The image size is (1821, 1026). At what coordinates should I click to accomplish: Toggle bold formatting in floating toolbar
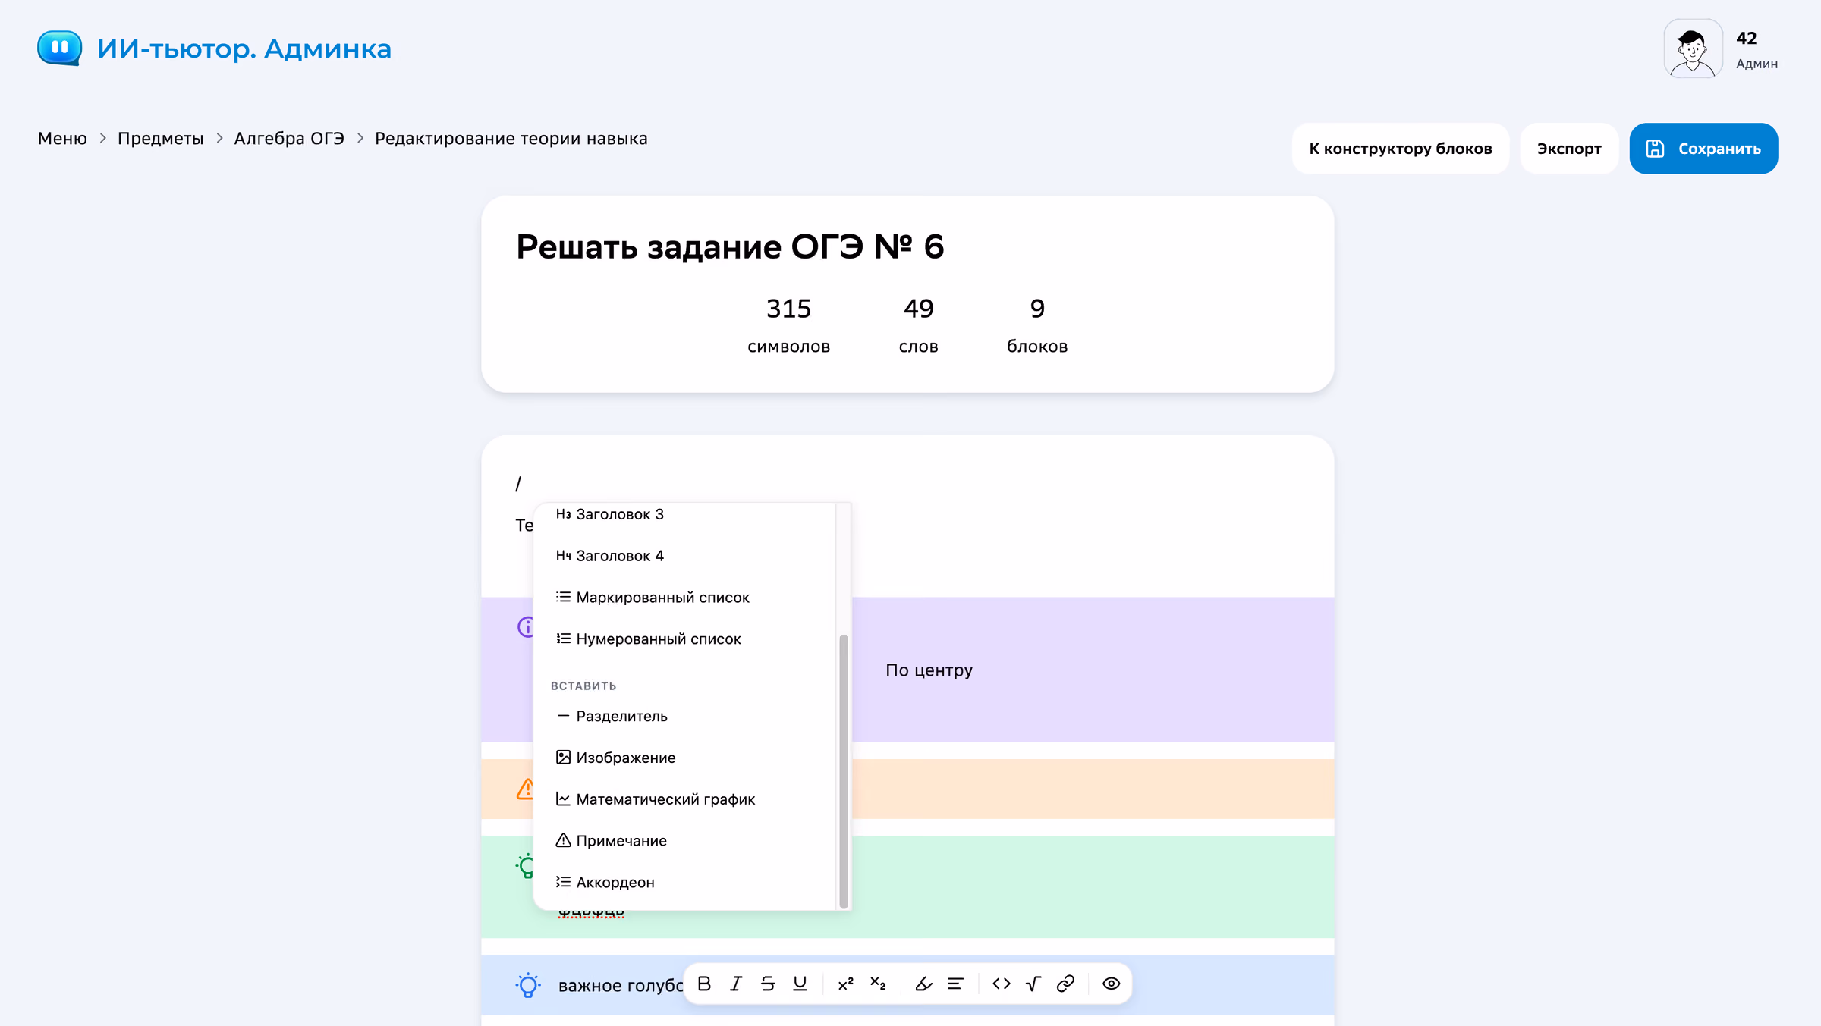pos(704,984)
